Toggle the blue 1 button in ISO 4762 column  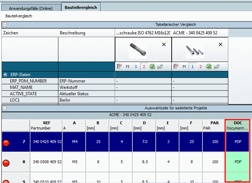(136, 67)
